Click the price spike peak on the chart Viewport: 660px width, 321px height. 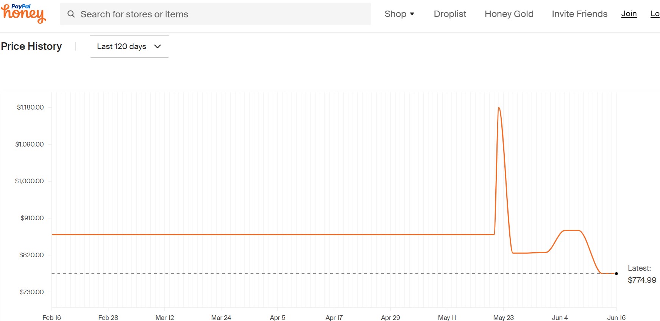(499, 108)
